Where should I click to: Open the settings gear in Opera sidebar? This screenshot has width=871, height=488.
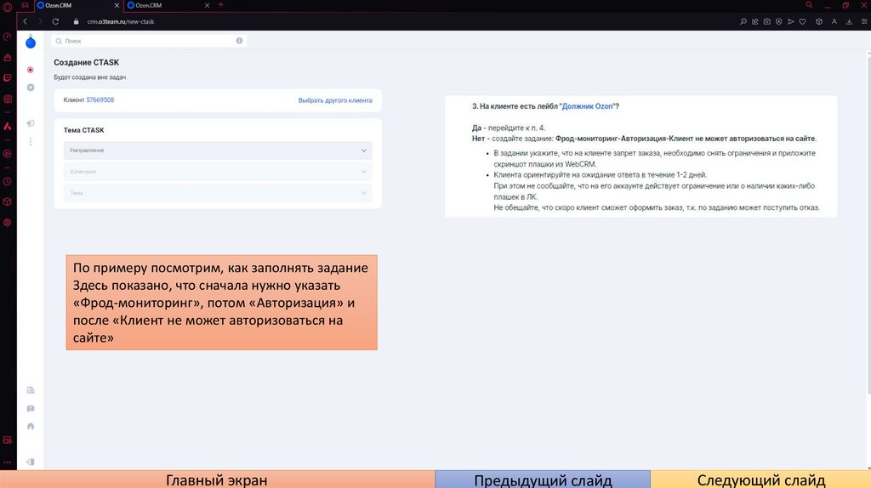tap(7, 222)
